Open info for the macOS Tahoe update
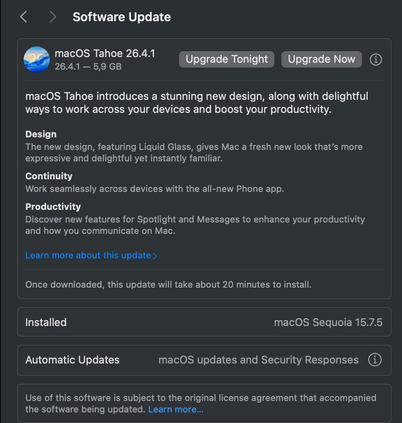Screen dimensions: 402x423 click(376, 60)
